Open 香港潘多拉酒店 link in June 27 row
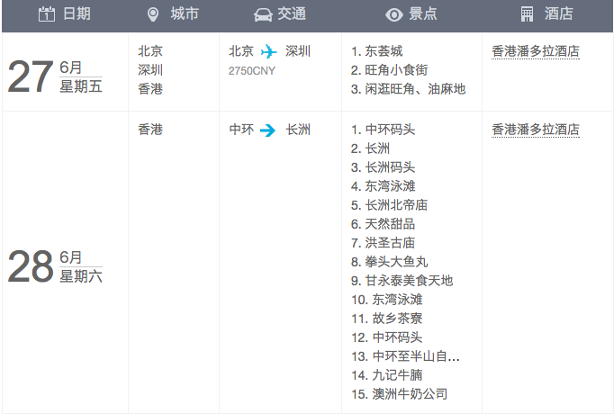614x414 pixels. click(x=536, y=51)
